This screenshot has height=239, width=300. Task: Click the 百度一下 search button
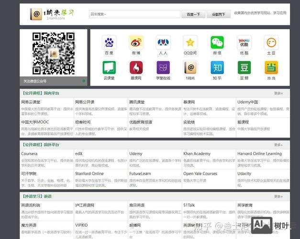(x=193, y=14)
